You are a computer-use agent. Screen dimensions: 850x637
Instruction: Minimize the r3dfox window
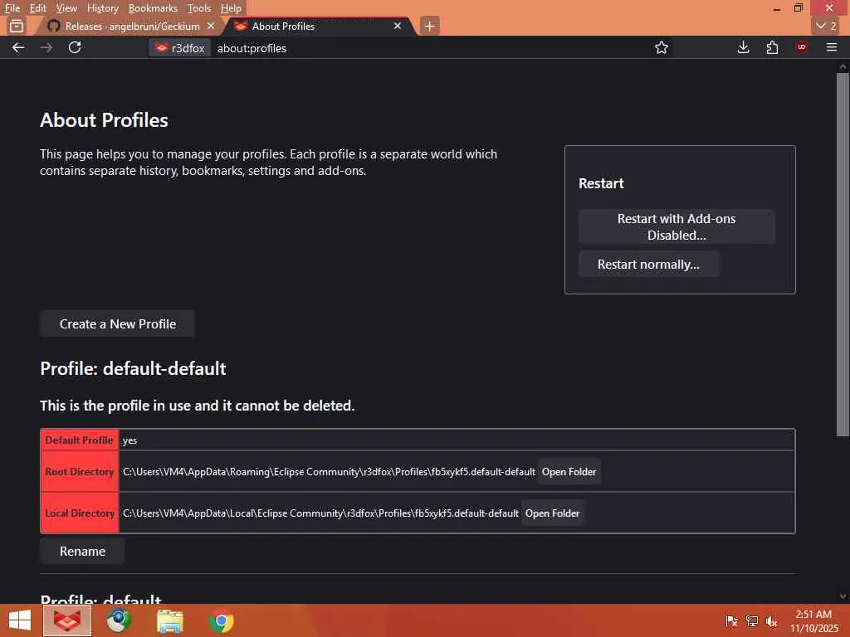(x=776, y=8)
